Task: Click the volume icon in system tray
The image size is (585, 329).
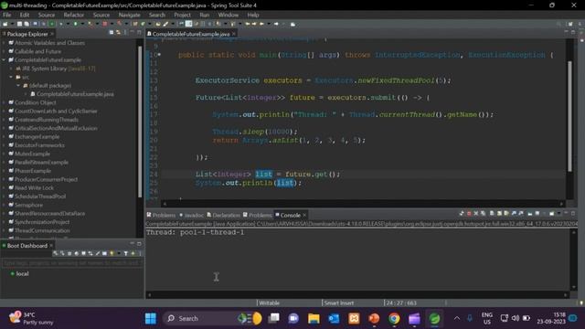Action: (x=516, y=318)
